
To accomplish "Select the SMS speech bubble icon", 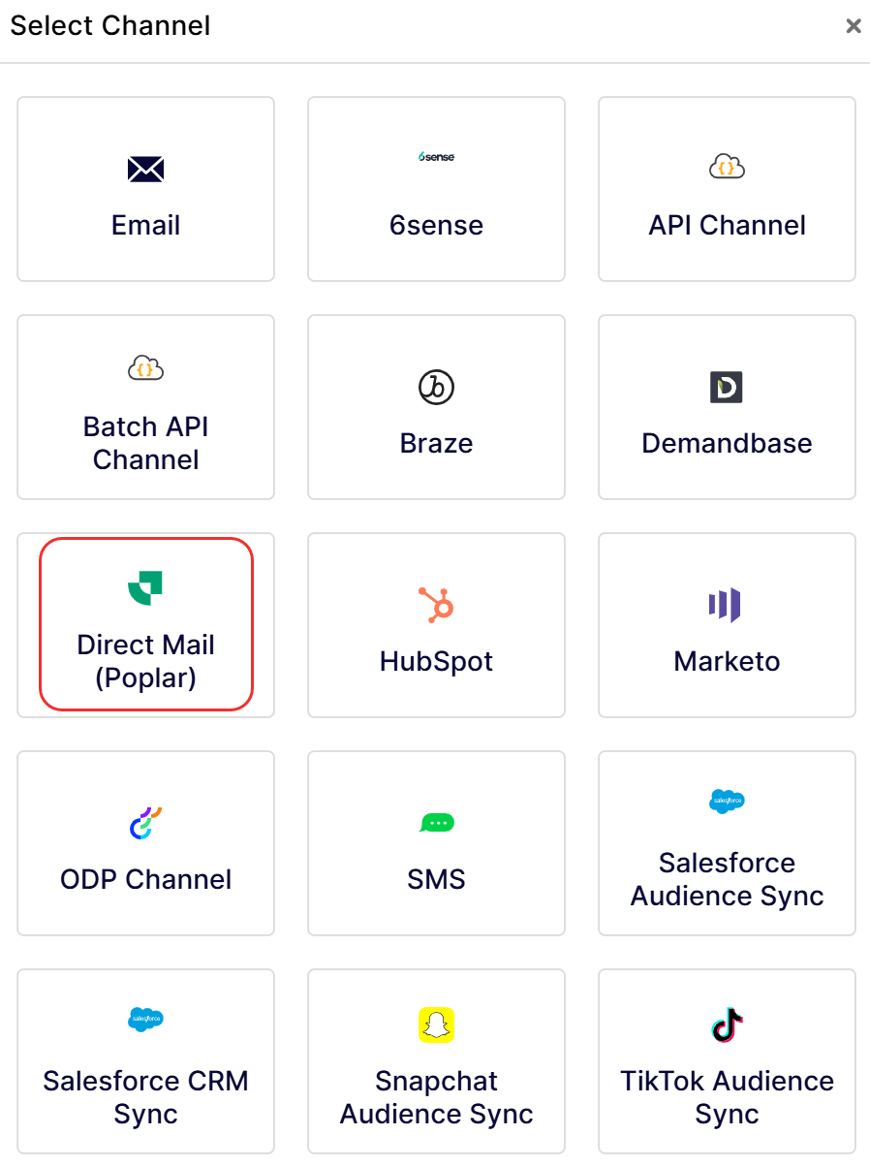I will click(436, 823).
